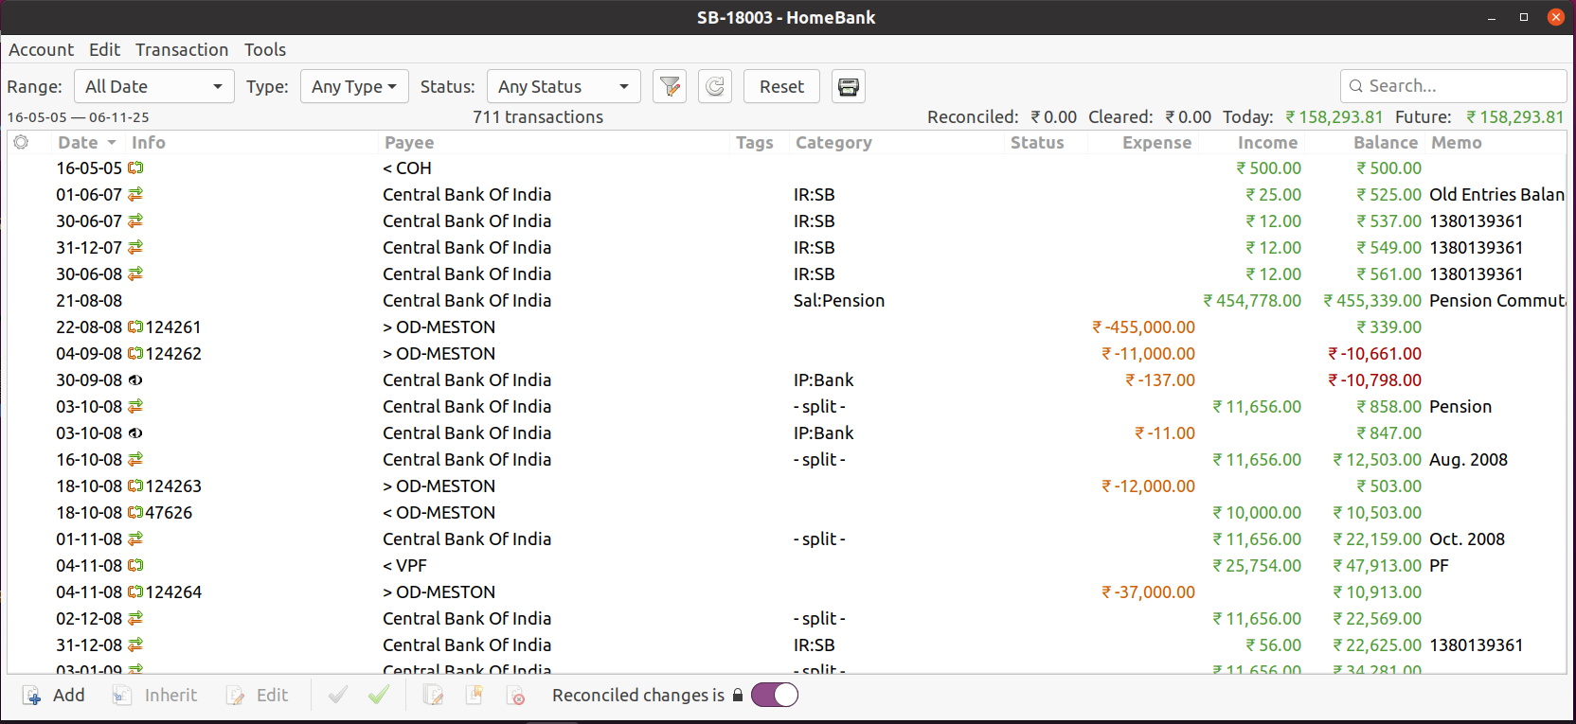This screenshot has height=724, width=1576.
Task: Open the Transaction menu
Action: point(182,50)
